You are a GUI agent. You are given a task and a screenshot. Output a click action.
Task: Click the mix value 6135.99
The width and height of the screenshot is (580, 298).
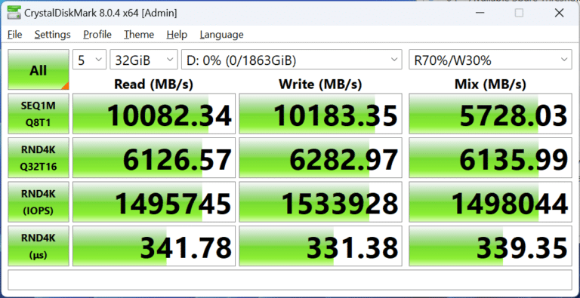point(490,158)
